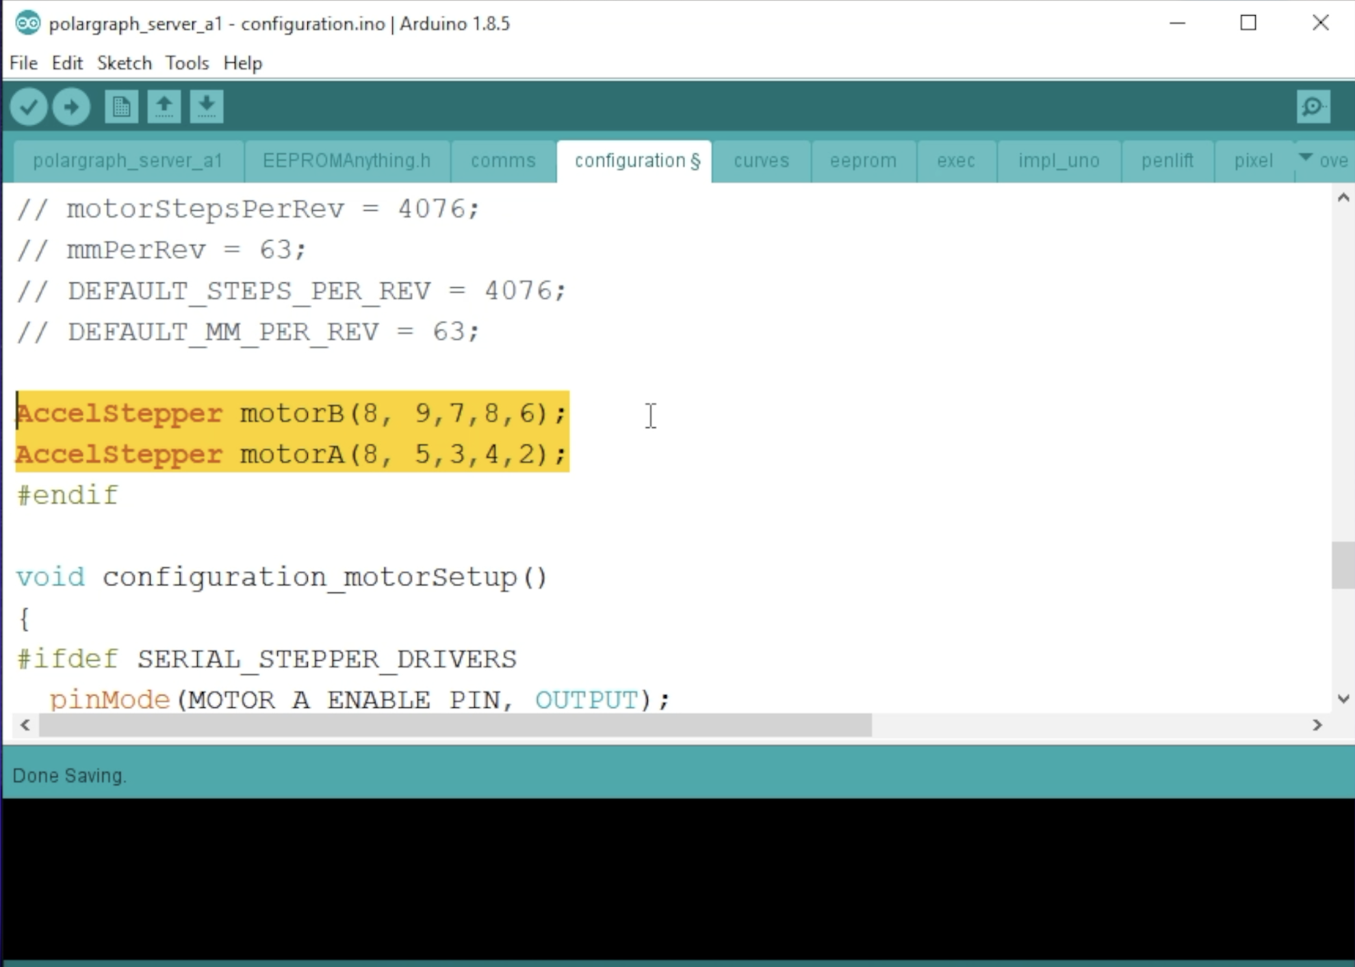Click the Verify sketch checkmark icon
This screenshot has height=967, width=1355.
29,107
